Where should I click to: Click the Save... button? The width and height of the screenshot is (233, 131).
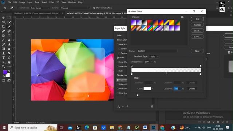coord(197,36)
